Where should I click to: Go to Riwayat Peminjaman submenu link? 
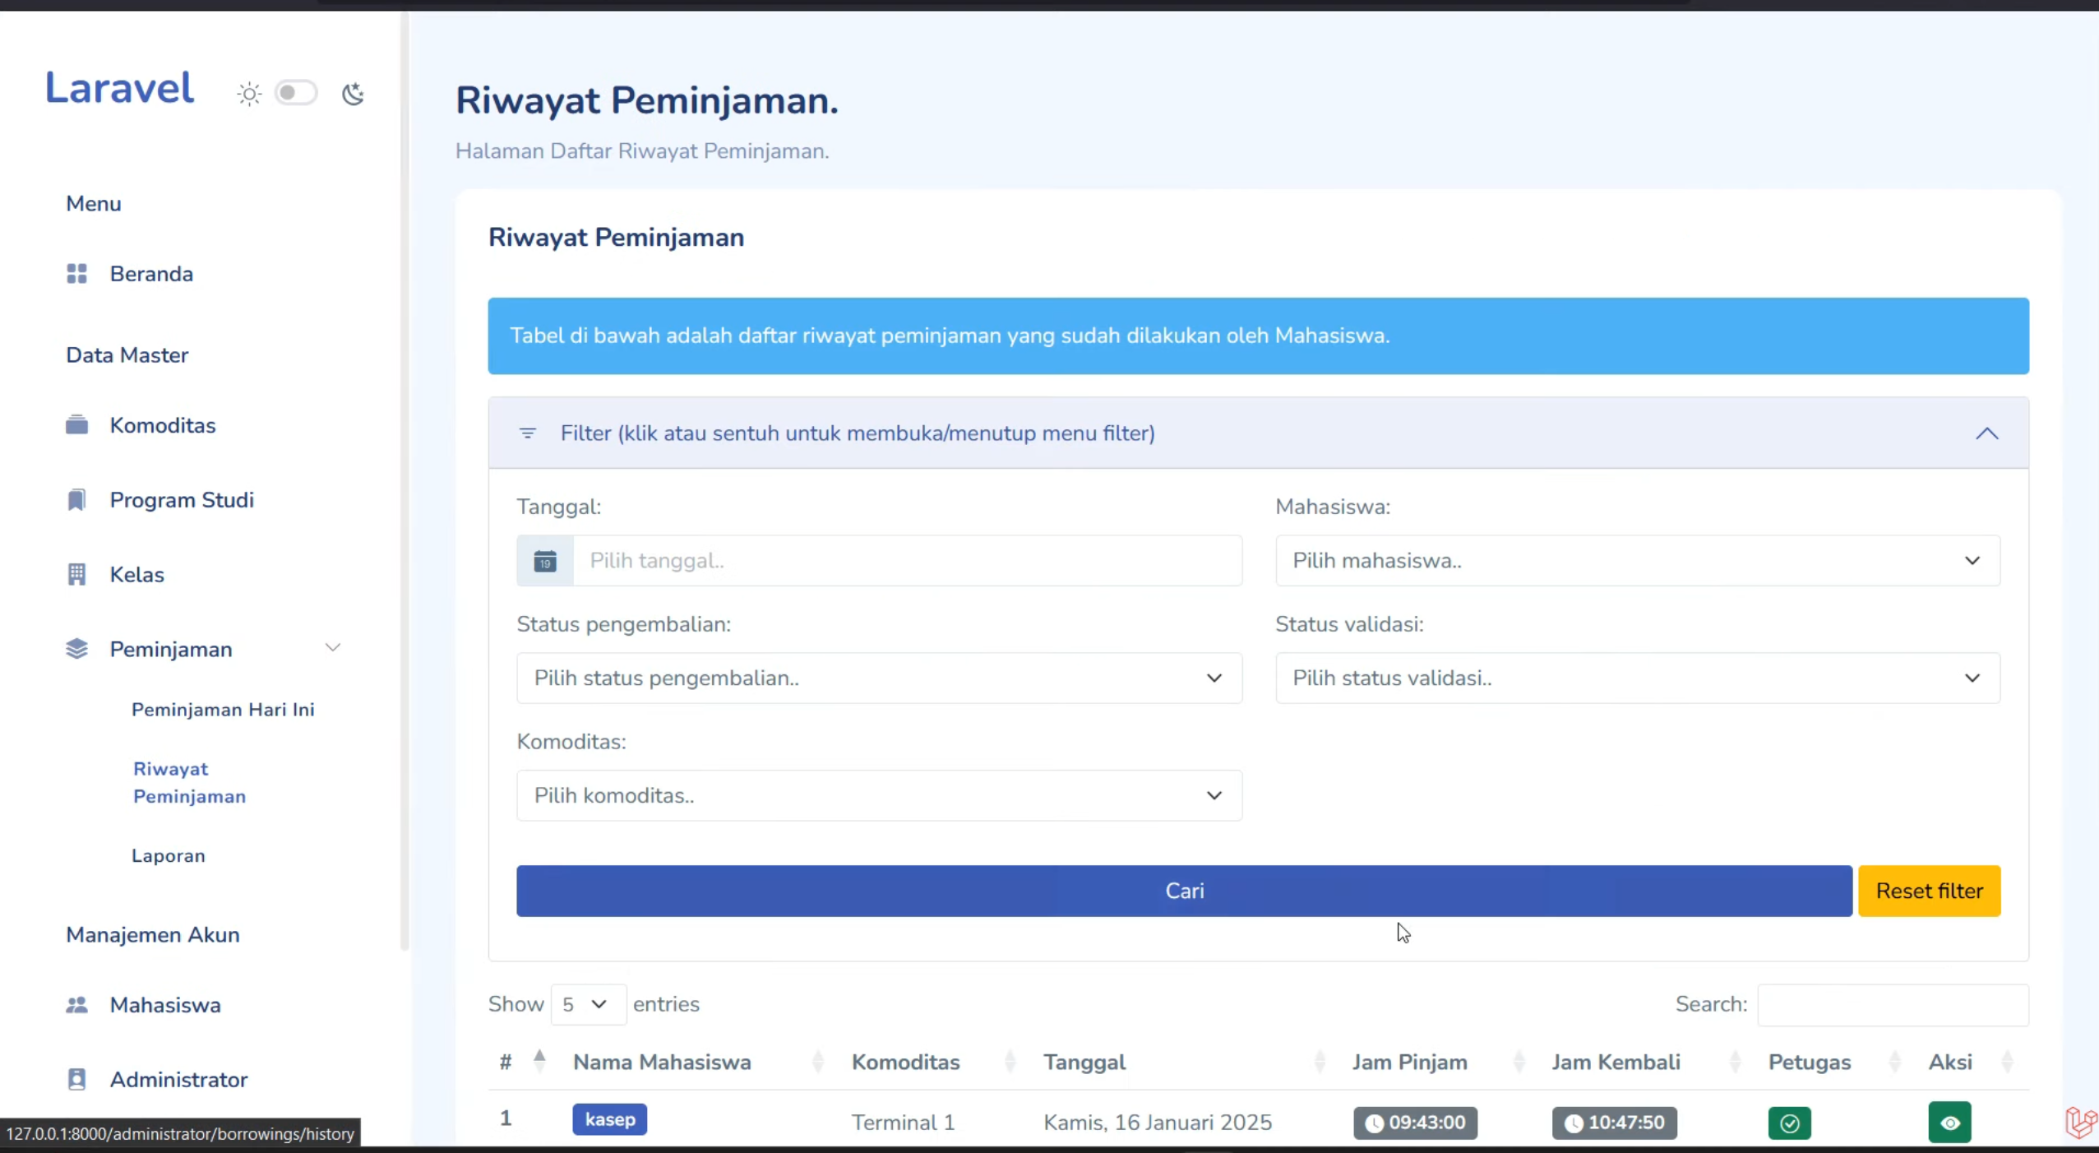pyautogui.click(x=189, y=782)
